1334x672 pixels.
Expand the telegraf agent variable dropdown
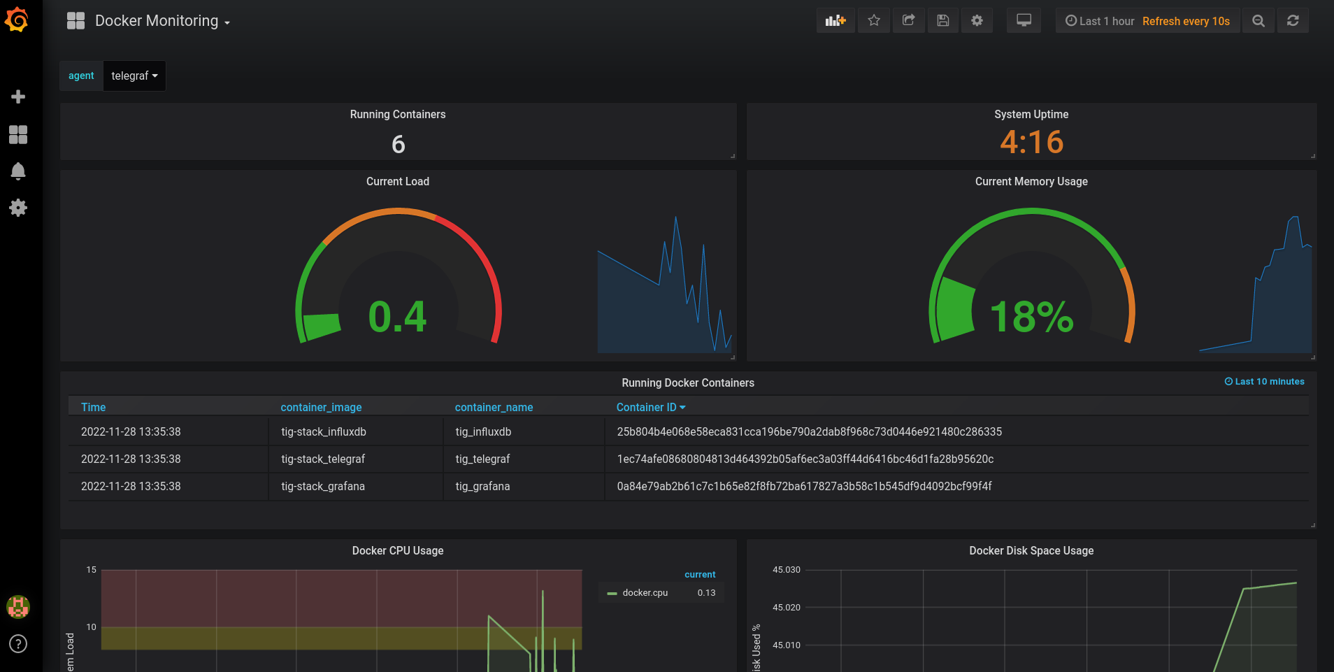tap(134, 76)
